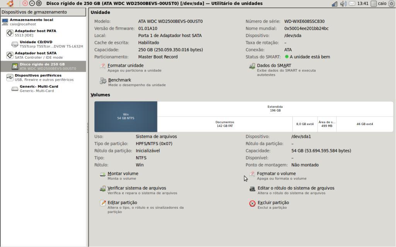The width and height of the screenshot is (396, 247).
Task: Click the Editar partição pencil icon
Action: 102,203
